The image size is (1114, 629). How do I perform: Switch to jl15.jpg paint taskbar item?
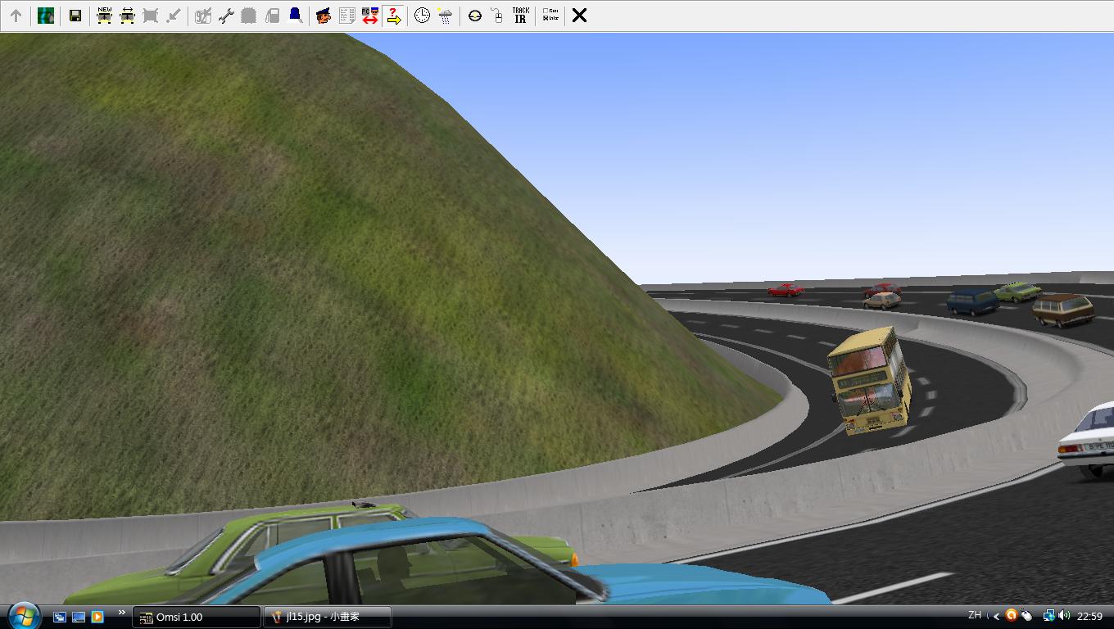(x=328, y=617)
